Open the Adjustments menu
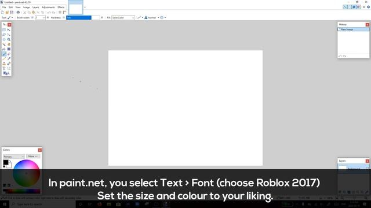The height and width of the screenshot is (208, 371). [48, 8]
